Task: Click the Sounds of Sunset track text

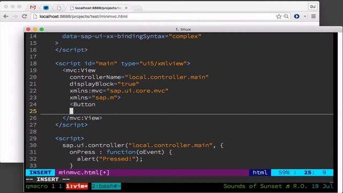Action: [252, 186]
